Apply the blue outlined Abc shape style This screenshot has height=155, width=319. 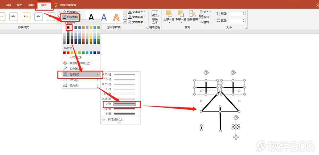[39, 17]
